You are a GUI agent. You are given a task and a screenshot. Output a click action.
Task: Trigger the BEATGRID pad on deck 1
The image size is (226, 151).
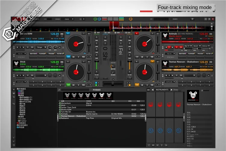click(x=33, y=54)
